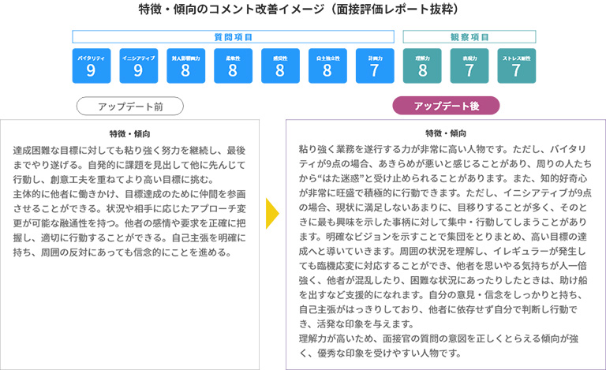The image size is (606, 370).
Task: Click the 特徴・傾向 heading in right panel
Action: click(x=446, y=133)
